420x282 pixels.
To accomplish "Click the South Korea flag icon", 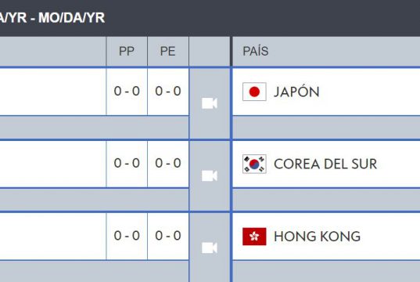I will point(254,164).
